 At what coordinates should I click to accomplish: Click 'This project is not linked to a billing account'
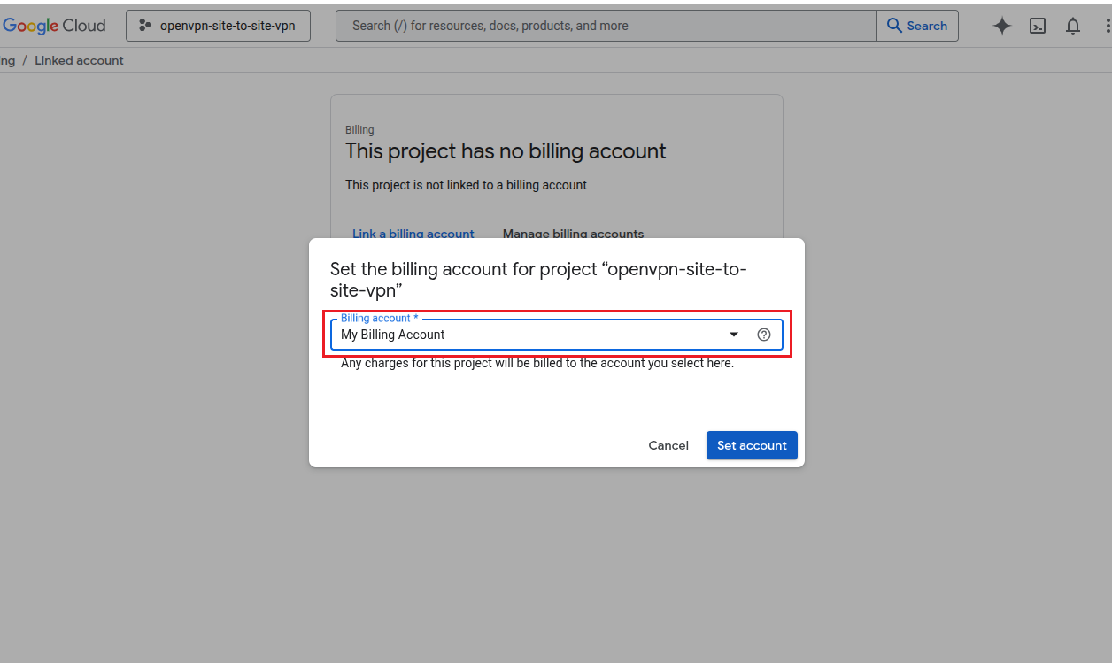tap(466, 185)
